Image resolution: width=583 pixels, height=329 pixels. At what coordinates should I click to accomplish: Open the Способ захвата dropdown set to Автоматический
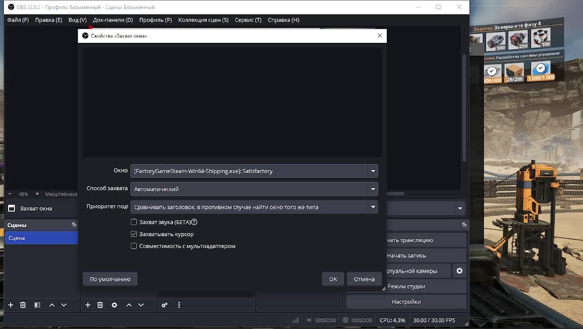click(254, 189)
